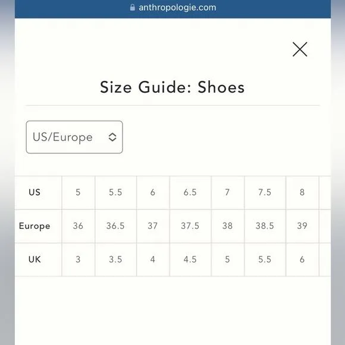Tap the anthropologie.com address text
This screenshot has width=345, height=345.
coord(177,8)
